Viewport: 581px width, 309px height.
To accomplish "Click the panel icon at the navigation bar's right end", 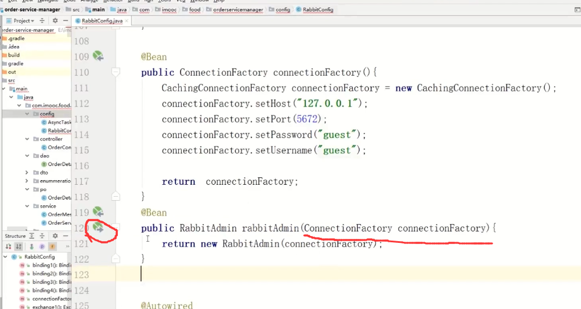I will pos(577,10).
